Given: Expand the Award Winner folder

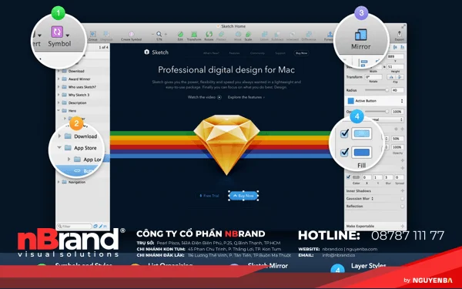Looking at the screenshot, I should coord(59,79).
